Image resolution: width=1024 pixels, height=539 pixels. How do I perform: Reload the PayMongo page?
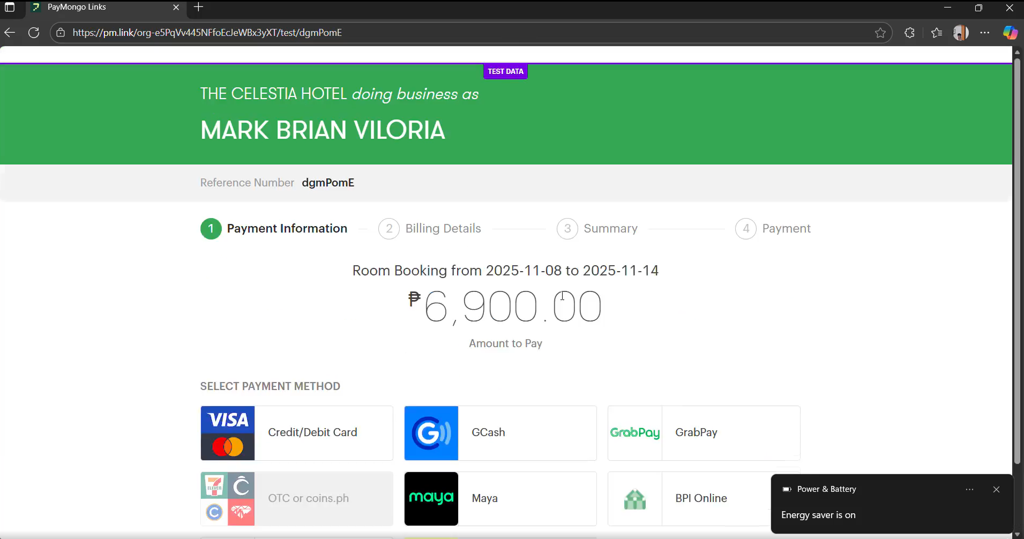click(x=34, y=33)
